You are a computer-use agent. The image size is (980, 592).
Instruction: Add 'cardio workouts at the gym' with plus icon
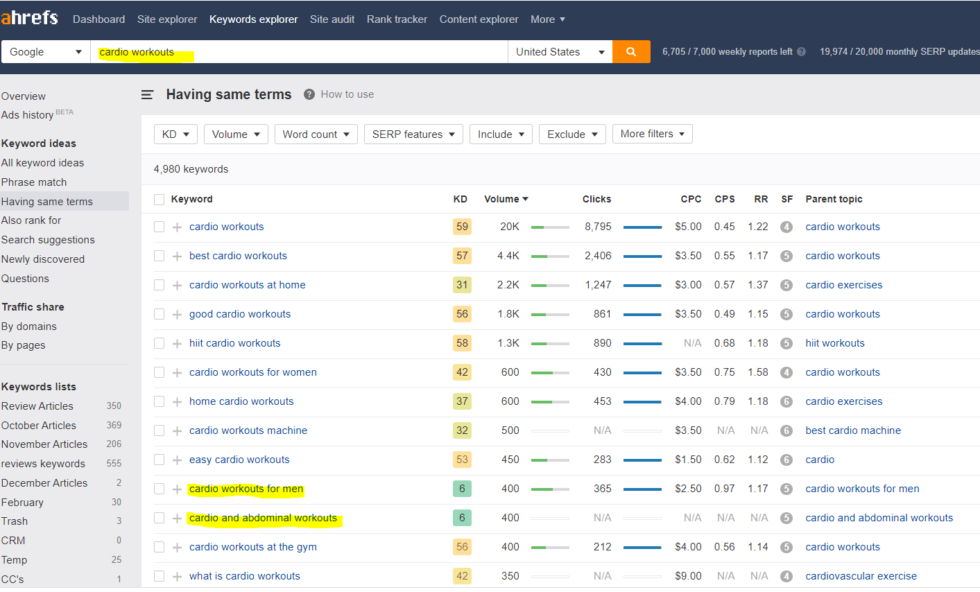[178, 547]
